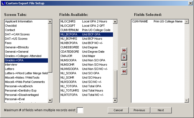This screenshot has height=118, width=194.
Task: Go back with the Previous button
Action: 139,110
